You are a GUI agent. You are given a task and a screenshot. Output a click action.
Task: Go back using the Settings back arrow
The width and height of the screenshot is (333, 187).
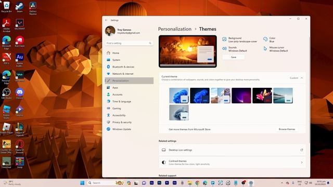[106, 20]
